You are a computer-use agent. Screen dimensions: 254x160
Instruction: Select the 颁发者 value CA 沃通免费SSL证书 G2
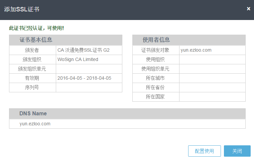tap(84, 50)
